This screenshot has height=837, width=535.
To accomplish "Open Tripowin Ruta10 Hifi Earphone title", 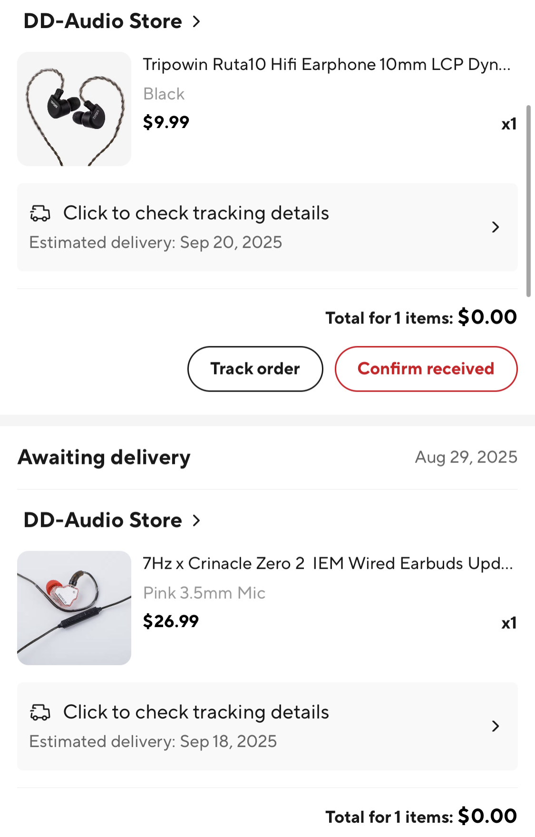I will 326,64.
